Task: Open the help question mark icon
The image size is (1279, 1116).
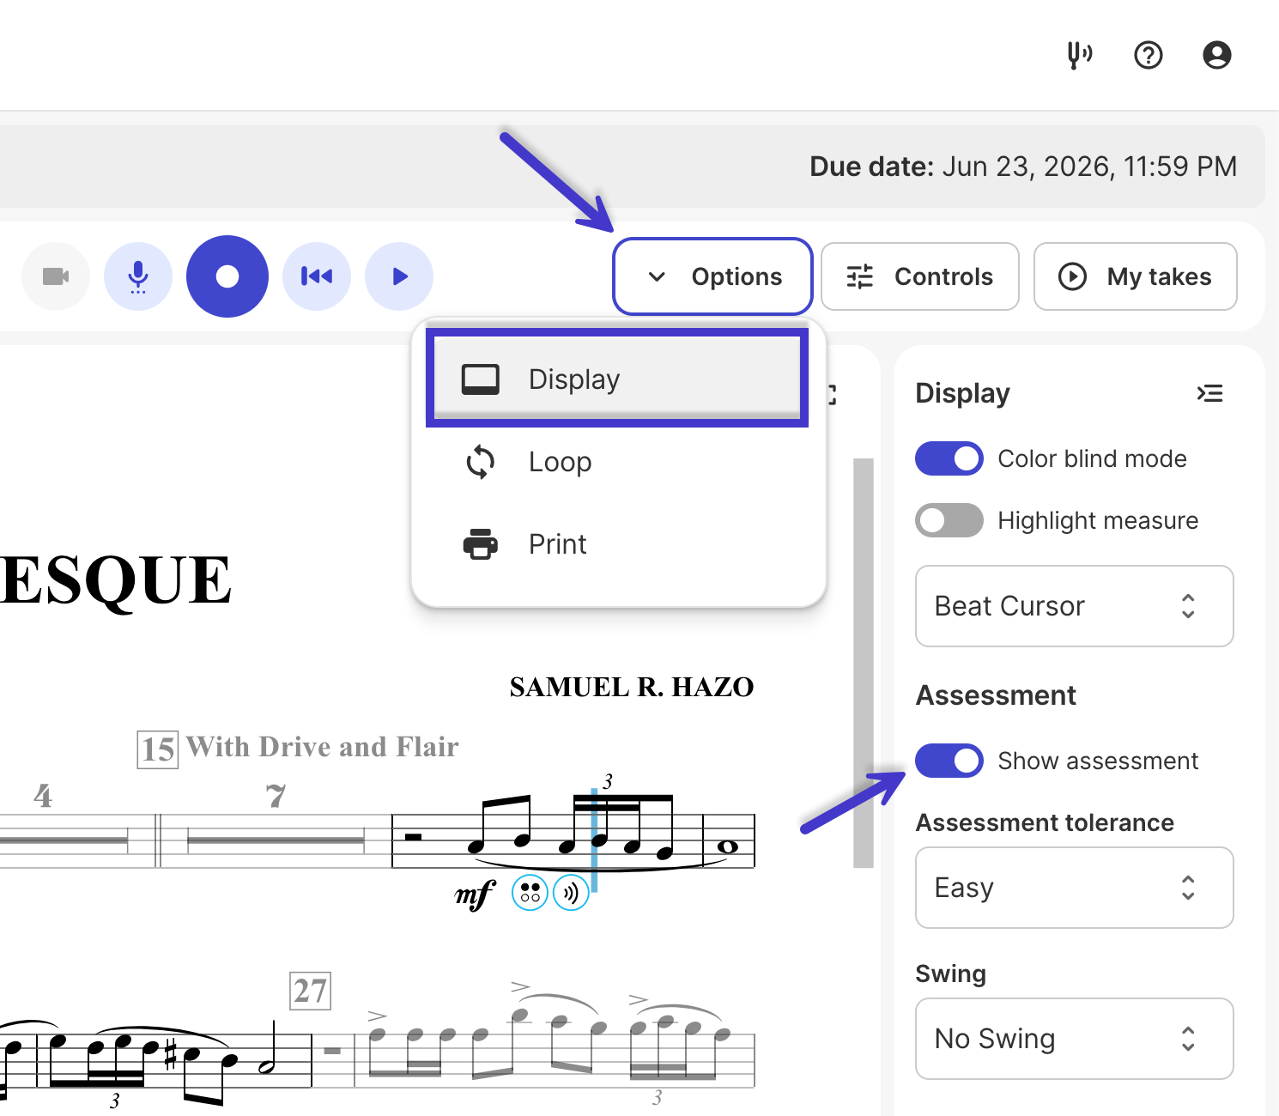Action: pos(1149,56)
